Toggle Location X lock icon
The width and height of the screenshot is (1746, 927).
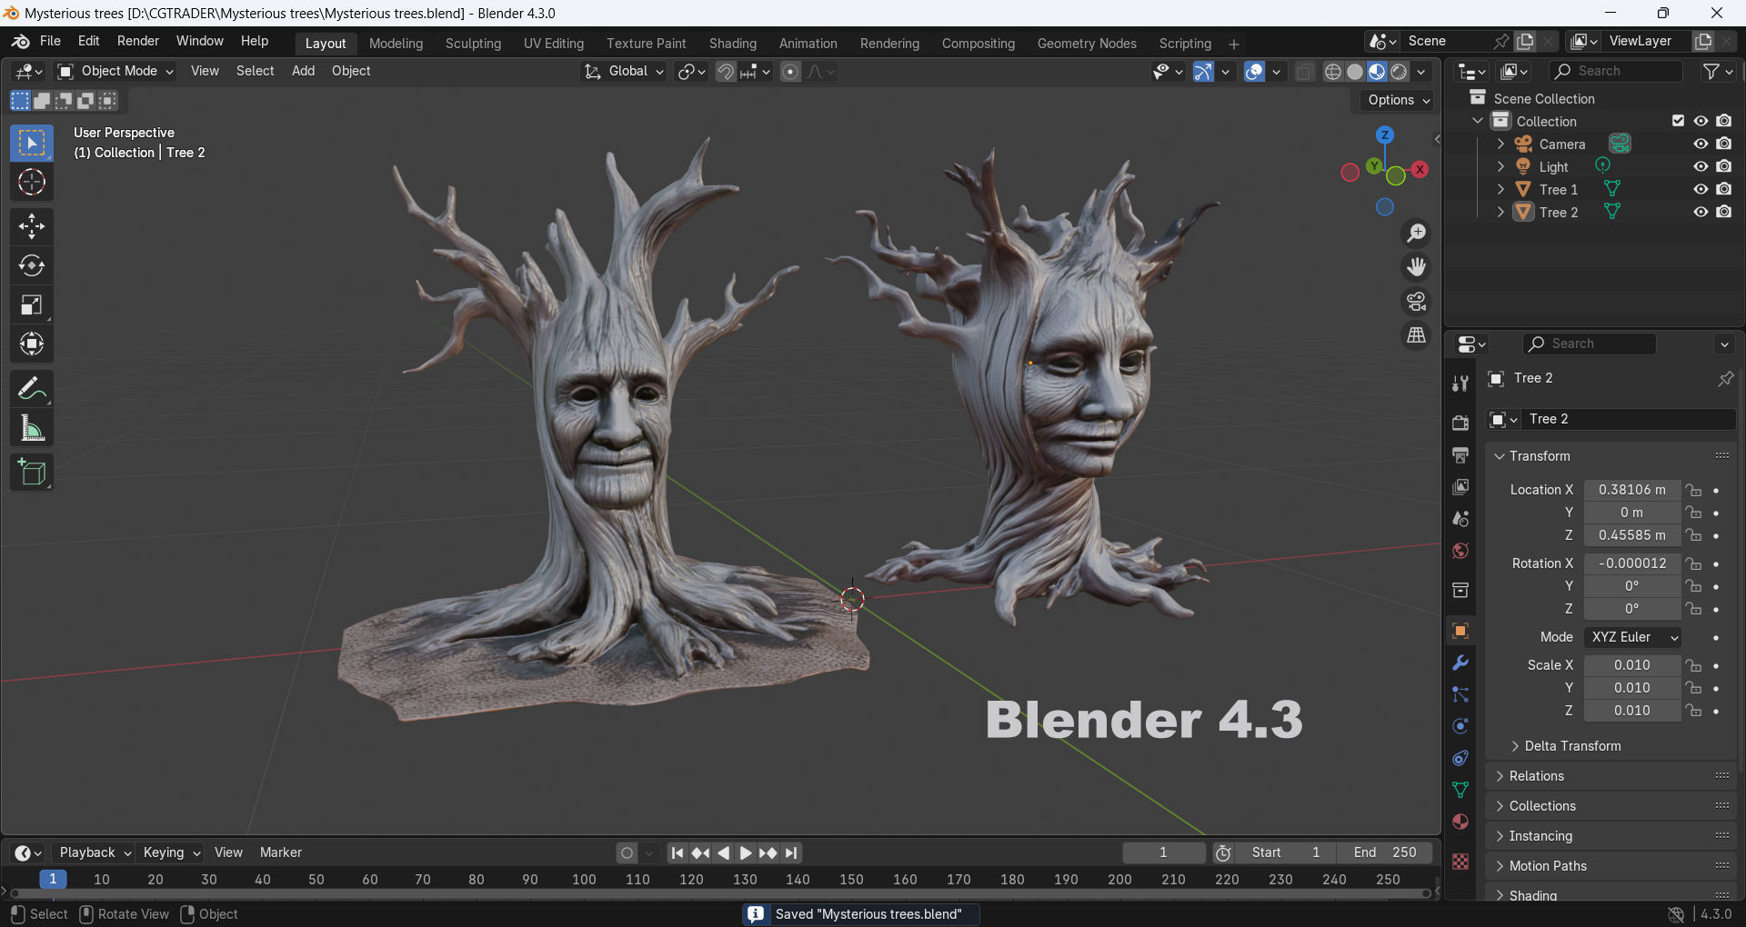[1693, 490]
